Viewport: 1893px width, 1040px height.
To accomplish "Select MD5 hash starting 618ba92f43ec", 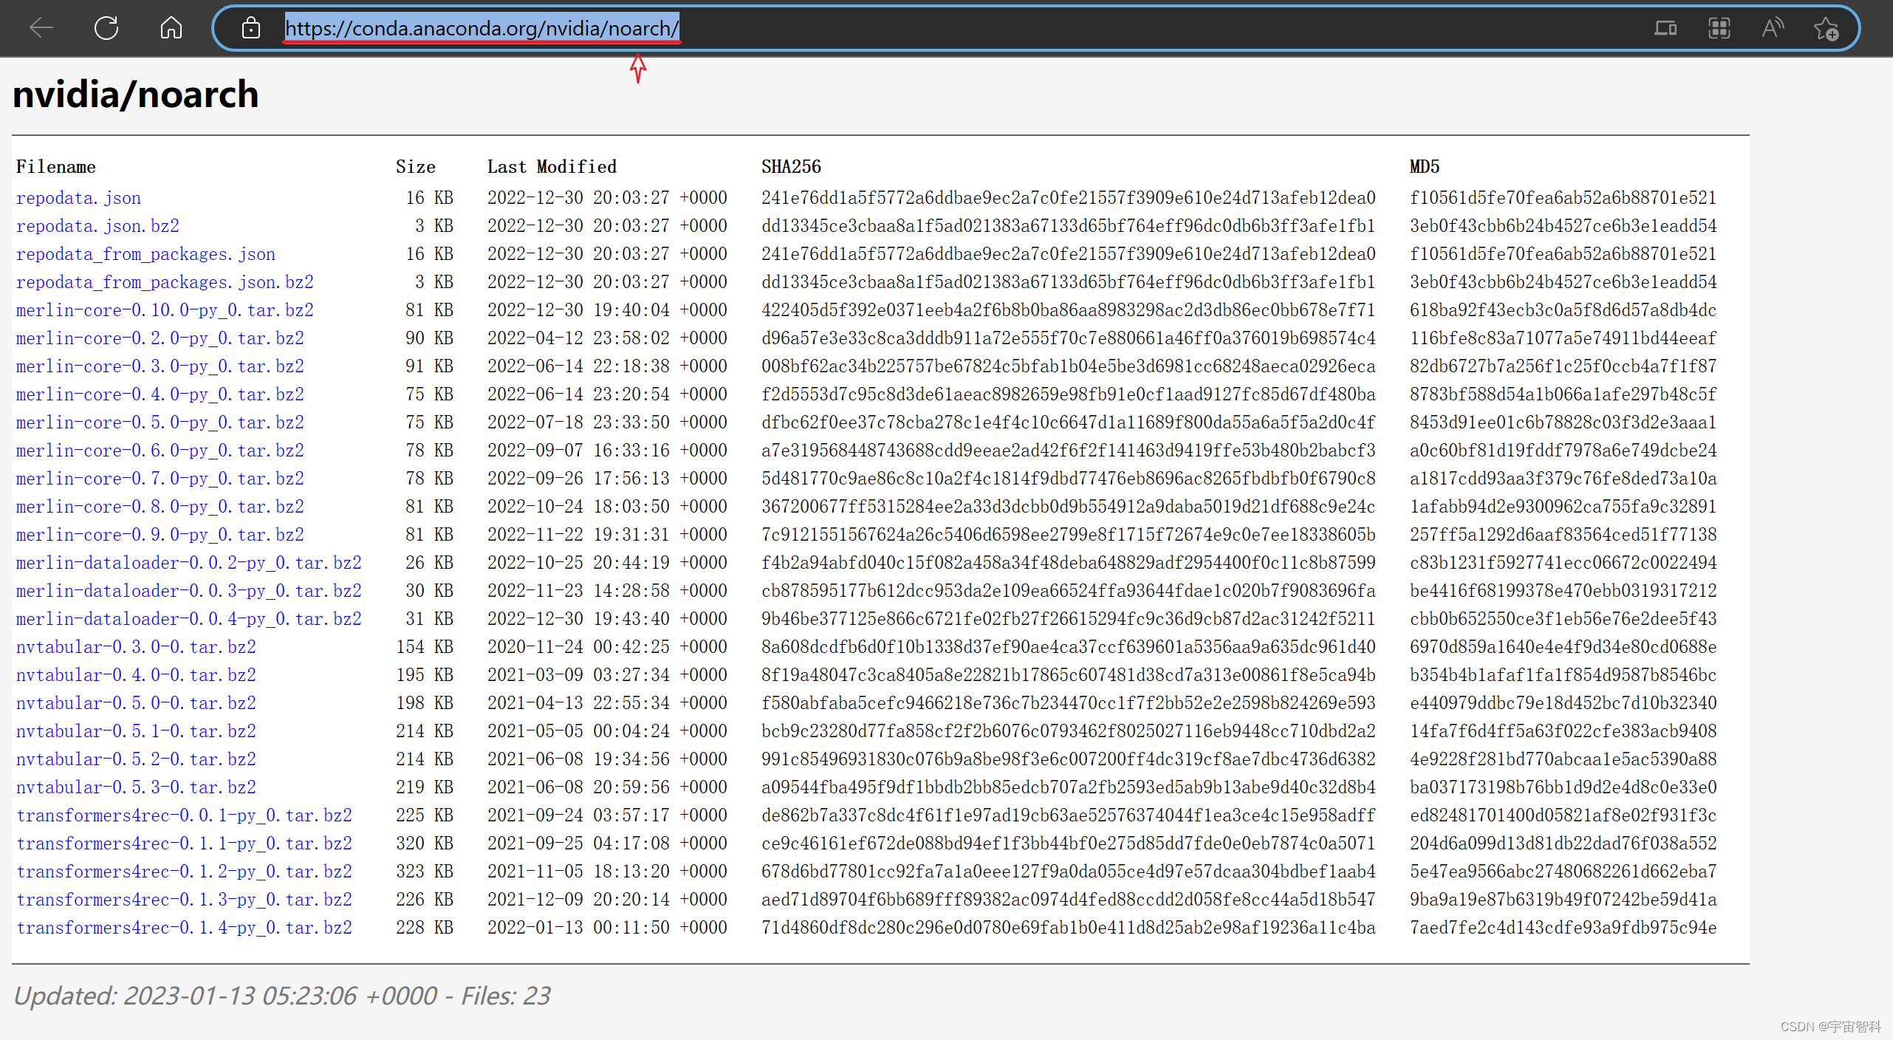I will point(1563,310).
